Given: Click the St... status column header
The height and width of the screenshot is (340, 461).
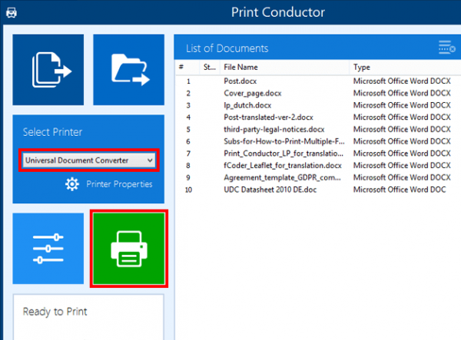Looking at the screenshot, I should (210, 68).
